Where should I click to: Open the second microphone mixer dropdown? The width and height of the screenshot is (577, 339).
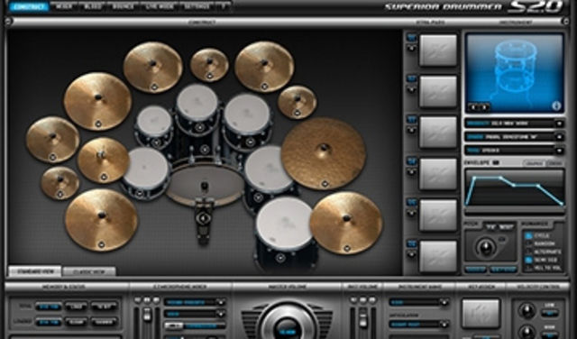195,314
